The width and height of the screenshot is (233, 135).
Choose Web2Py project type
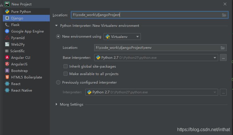(26, 44)
